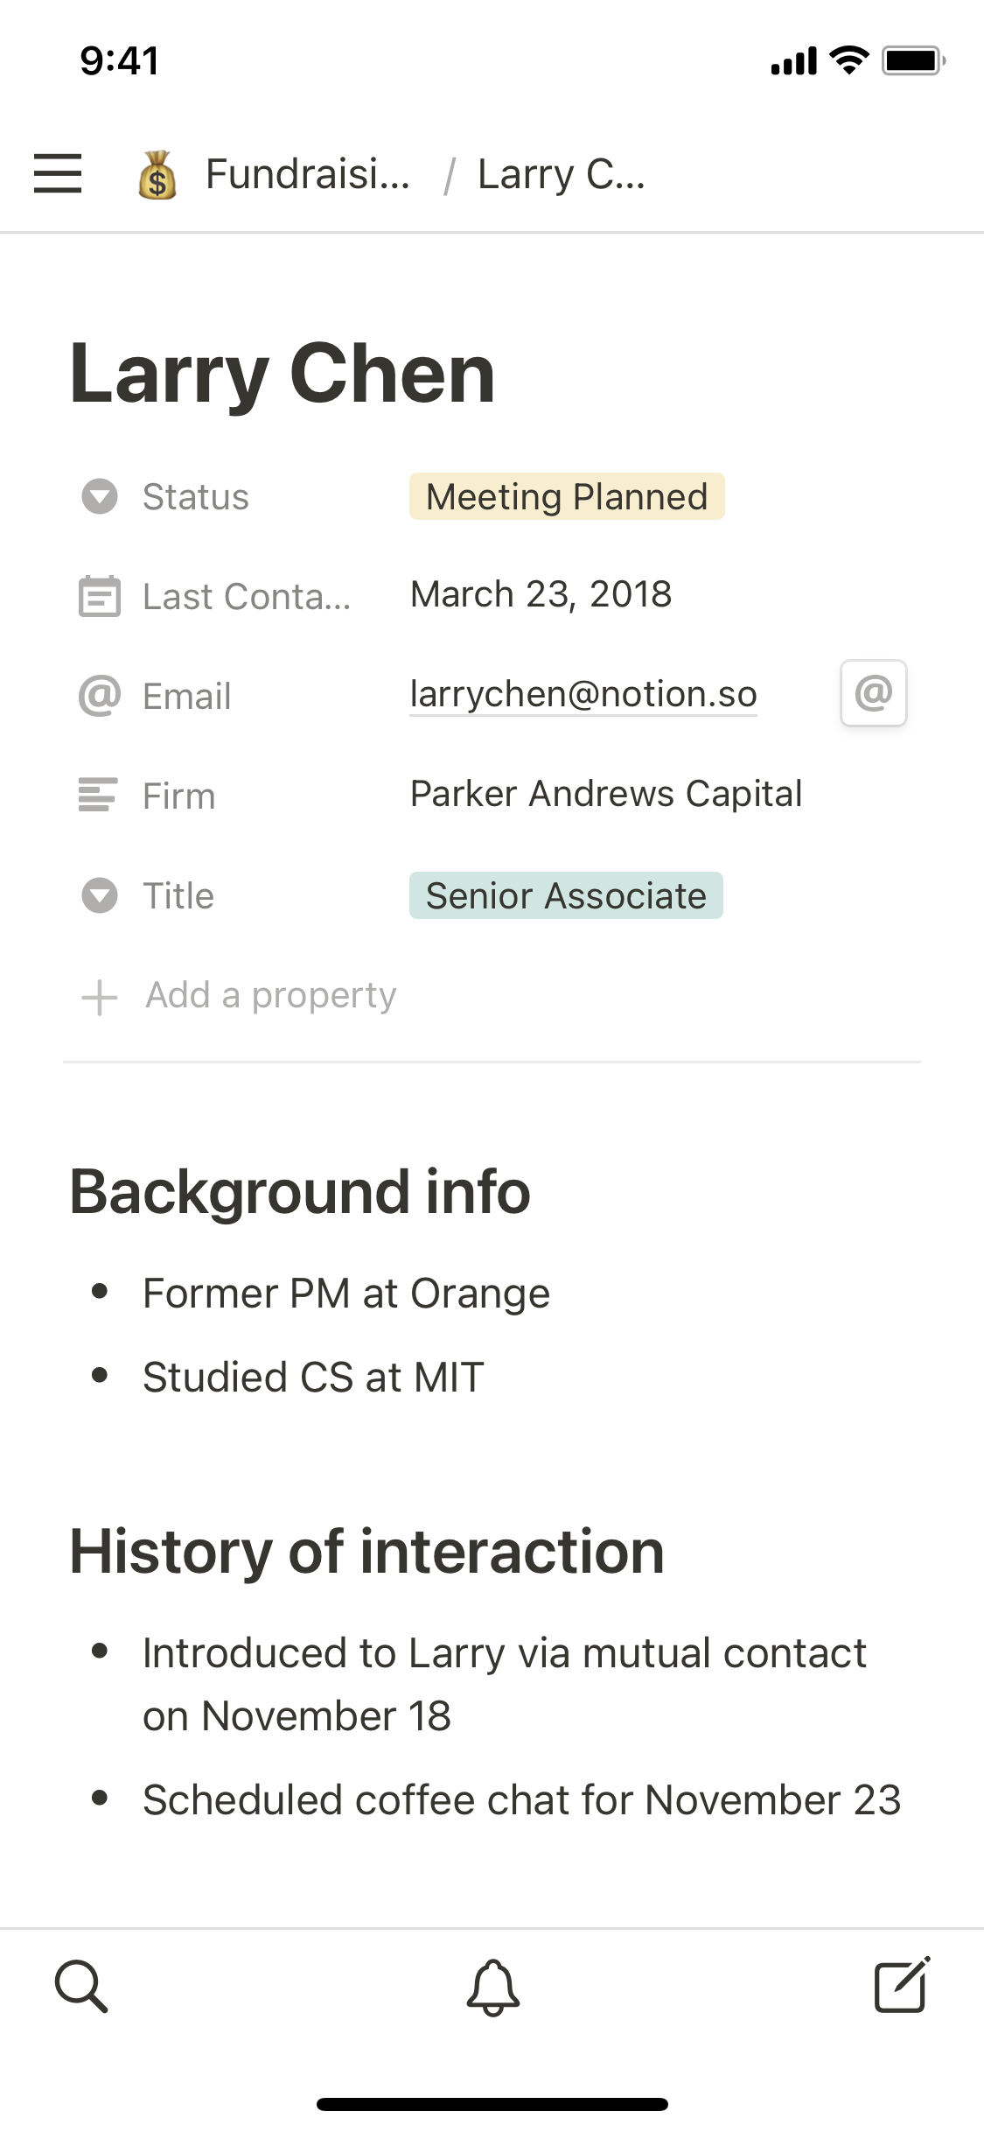The image size is (984, 2132).
Task: Open the larrychen@notion.so email link
Action: point(583,694)
